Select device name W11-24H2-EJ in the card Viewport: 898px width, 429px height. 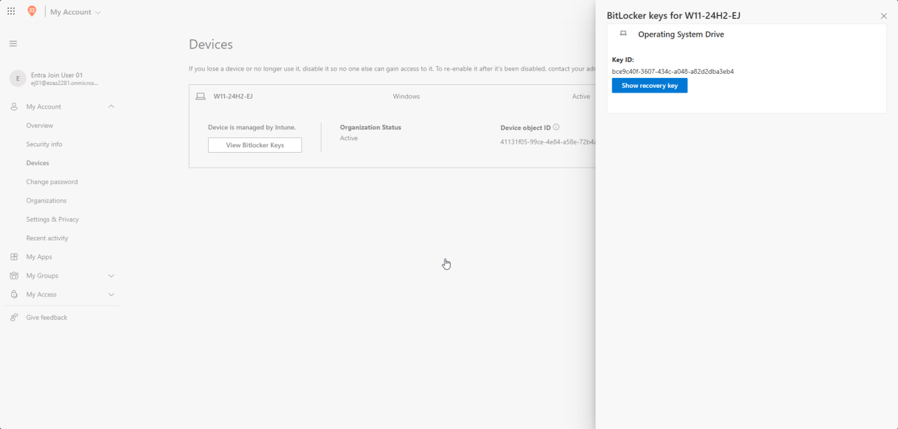(233, 97)
